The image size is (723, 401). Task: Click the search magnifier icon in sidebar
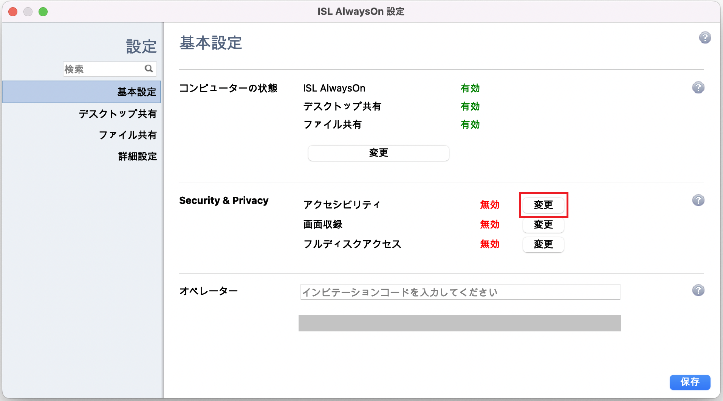(x=149, y=68)
